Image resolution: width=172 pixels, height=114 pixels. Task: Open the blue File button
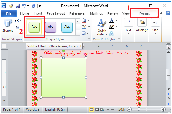pos(9,13)
